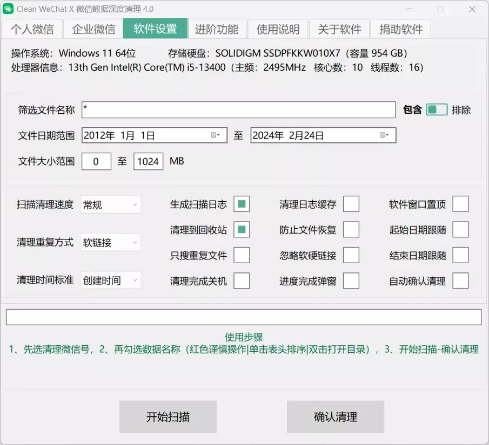Click the Clean WeChat X app icon
The height and width of the screenshot is (445, 489).
[x=8, y=9]
